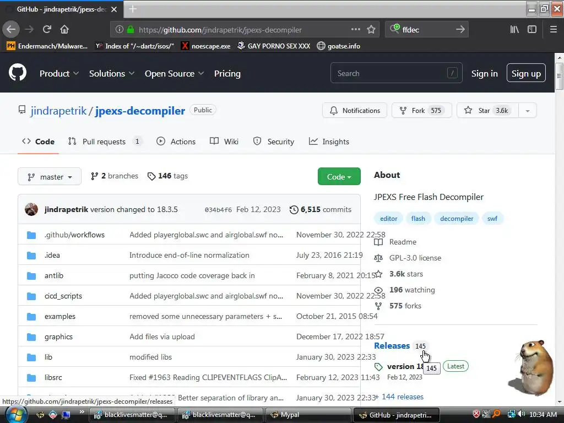564x423 pixels.
Task: Click the Sign up button
Action: 526,73
